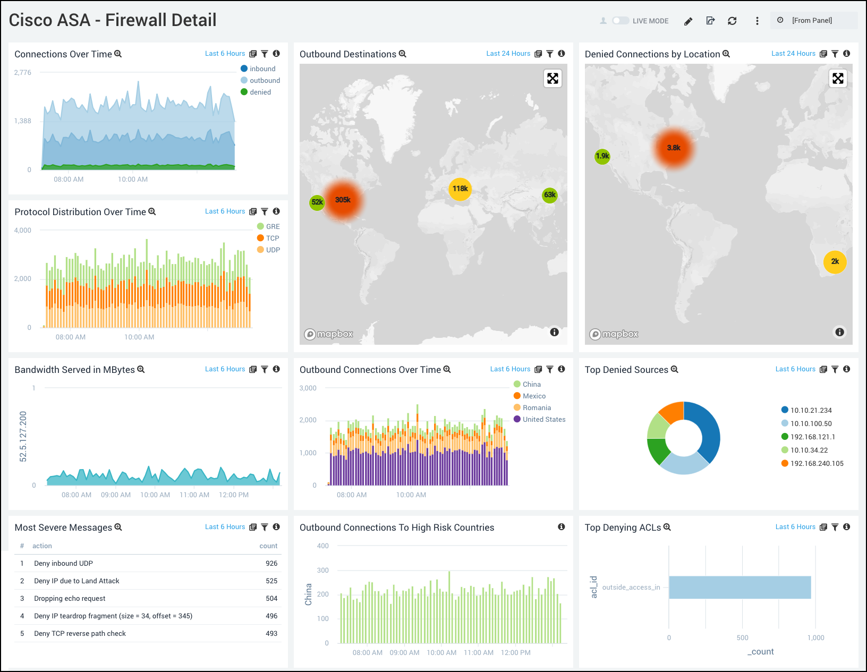Expand the Outbound Destinations map to fullscreen
The image size is (867, 672).
pos(552,78)
